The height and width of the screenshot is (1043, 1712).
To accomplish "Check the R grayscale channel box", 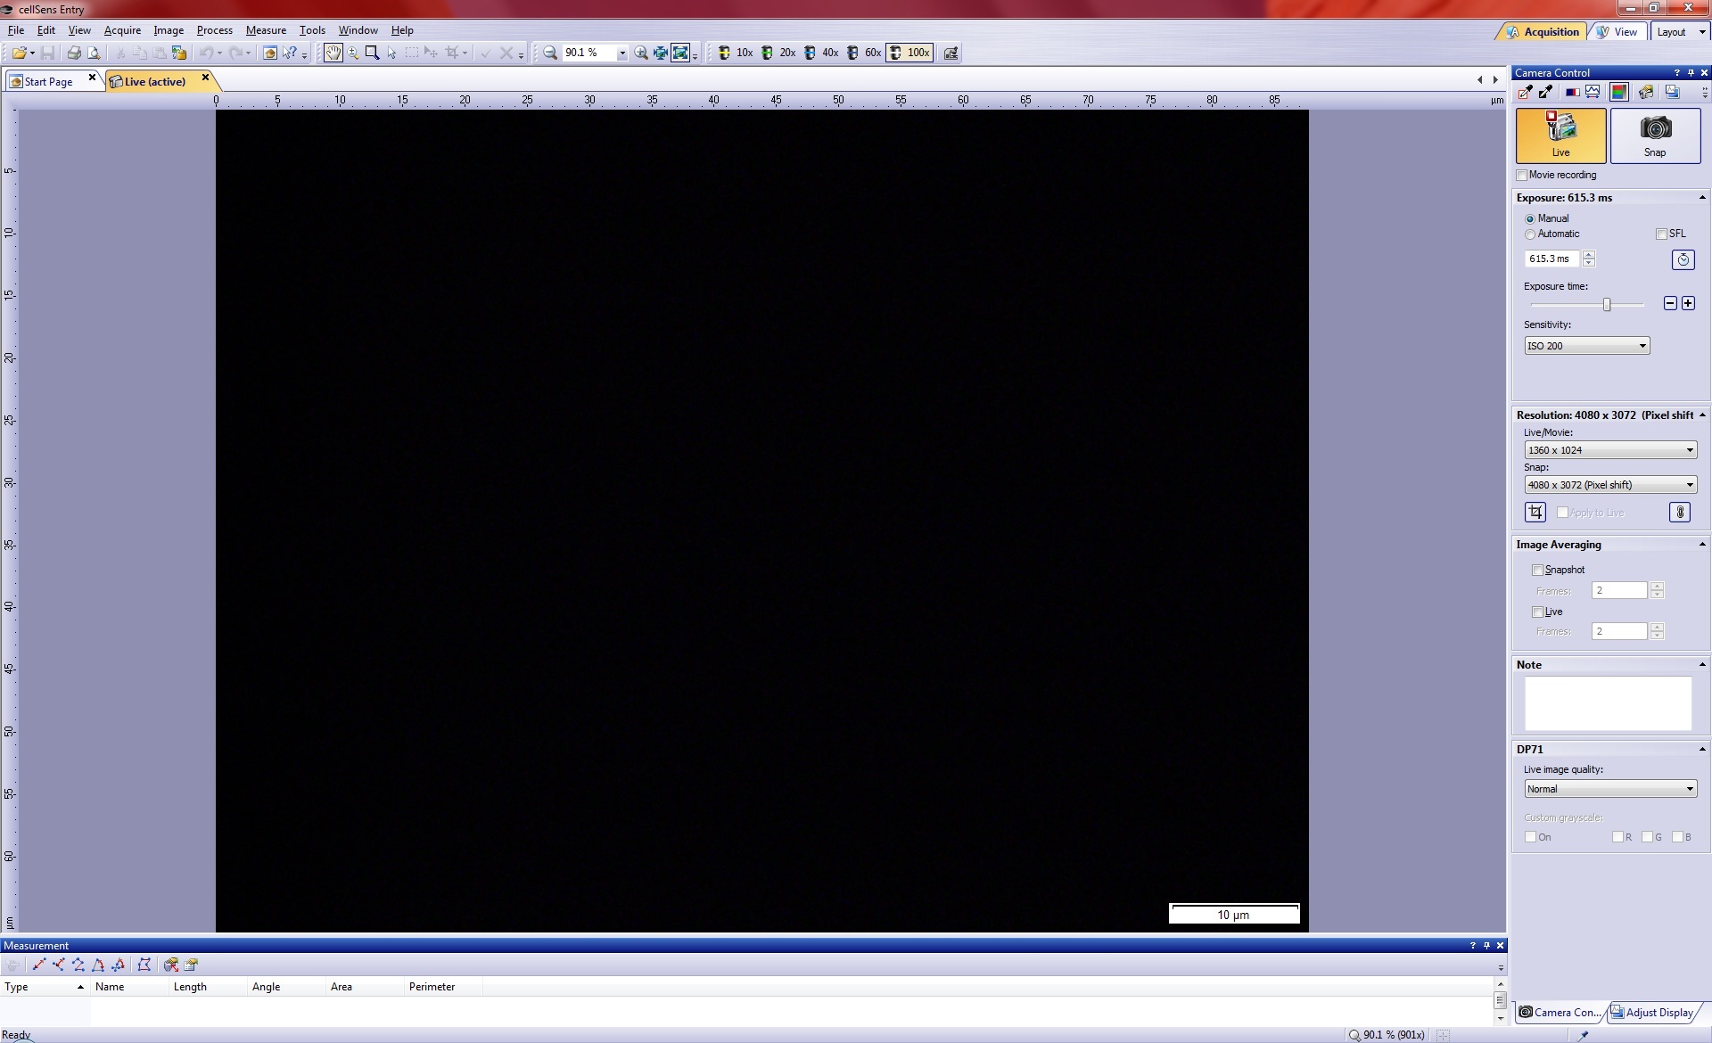I will [1617, 837].
